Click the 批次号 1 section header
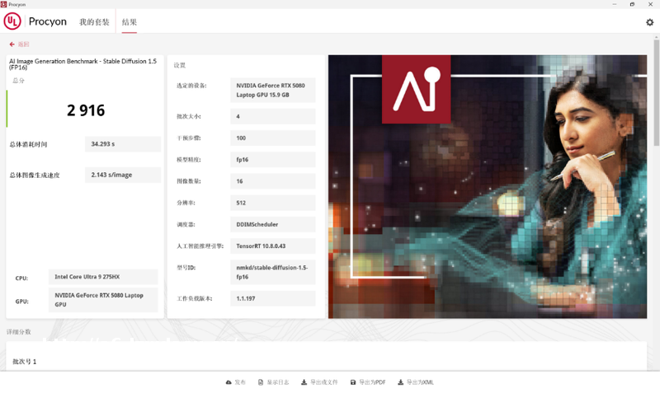This screenshot has height=393, width=660. coord(25,362)
